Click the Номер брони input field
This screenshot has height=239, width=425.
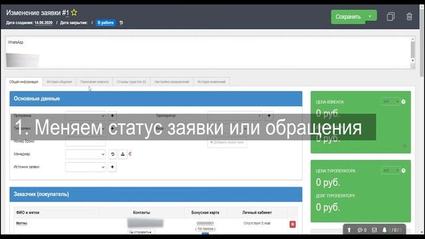coord(86,141)
